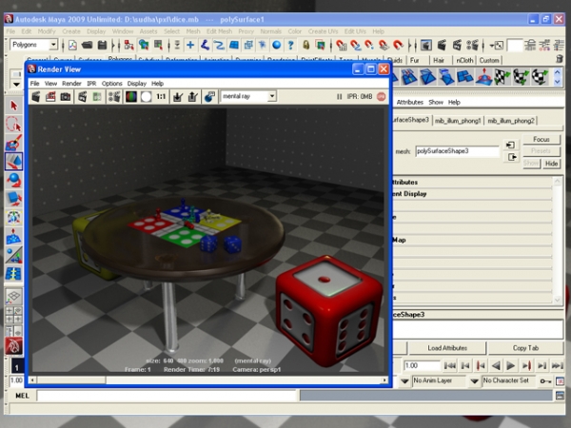Image resolution: width=571 pixels, height=428 pixels.
Task: Click the go to input connection arrow button
Action: coord(510,145)
